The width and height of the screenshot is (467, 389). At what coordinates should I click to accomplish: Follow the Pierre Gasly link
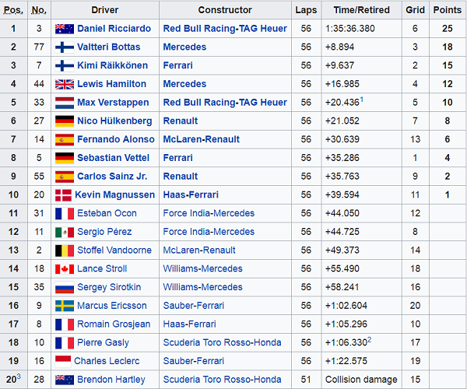[103, 342]
